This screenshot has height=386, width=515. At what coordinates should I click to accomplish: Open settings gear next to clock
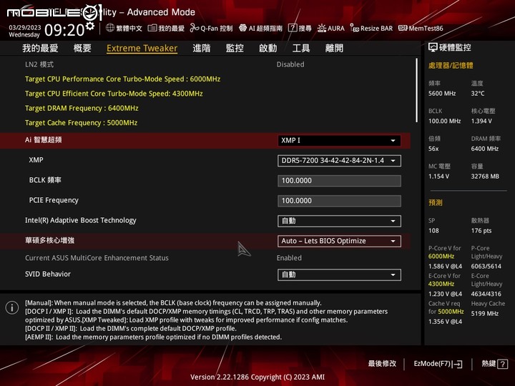(89, 26)
